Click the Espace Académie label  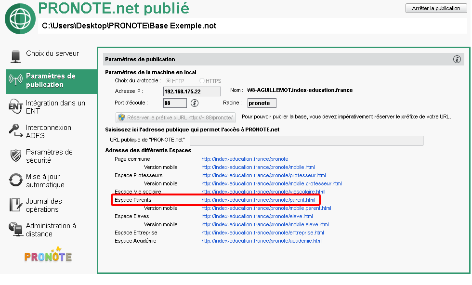pyautogui.click(x=135, y=241)
